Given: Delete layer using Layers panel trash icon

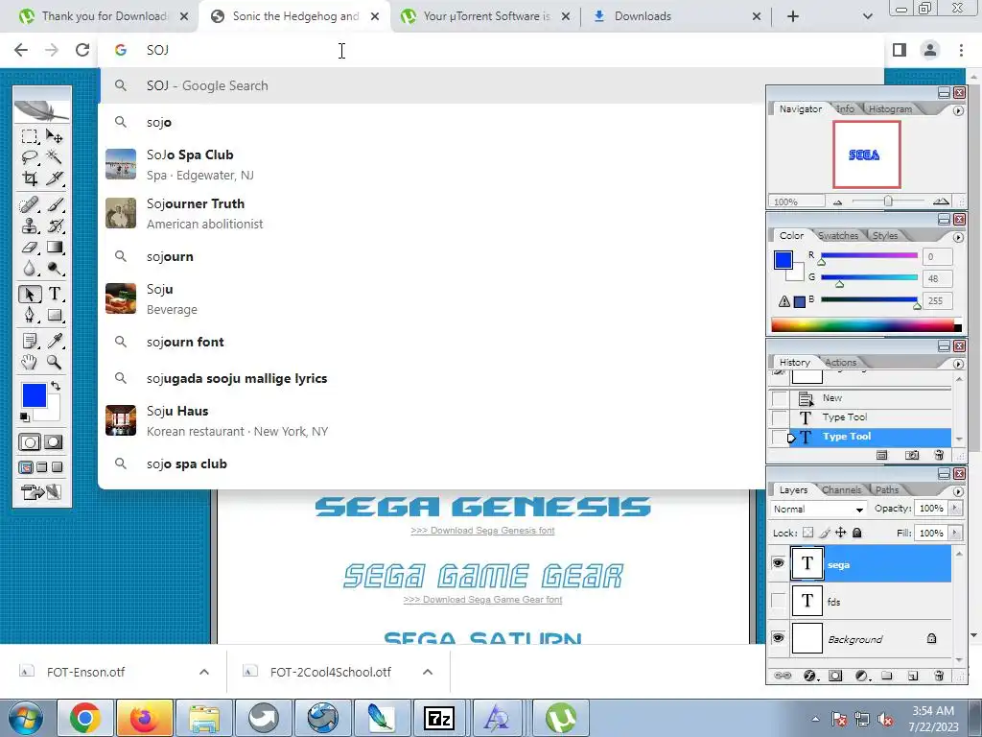Looking at the screenshot, I should coord(938,676).
